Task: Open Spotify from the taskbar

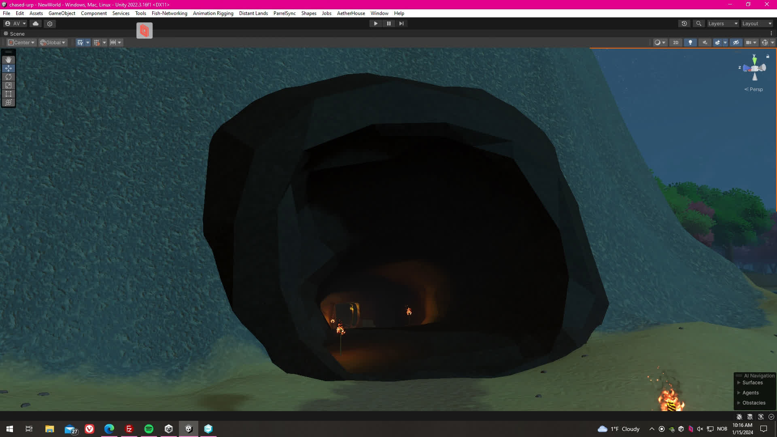Action: pyautogui.click(x=149, y=429)
